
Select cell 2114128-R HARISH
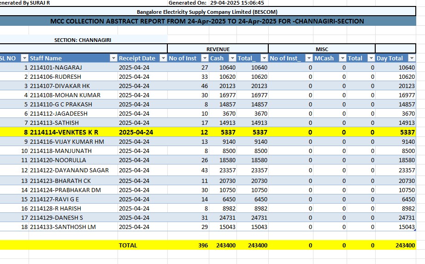pos(73,208)
